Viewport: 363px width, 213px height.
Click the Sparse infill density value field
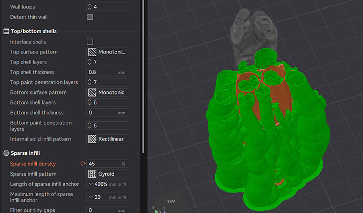click(x=107, y=164)
